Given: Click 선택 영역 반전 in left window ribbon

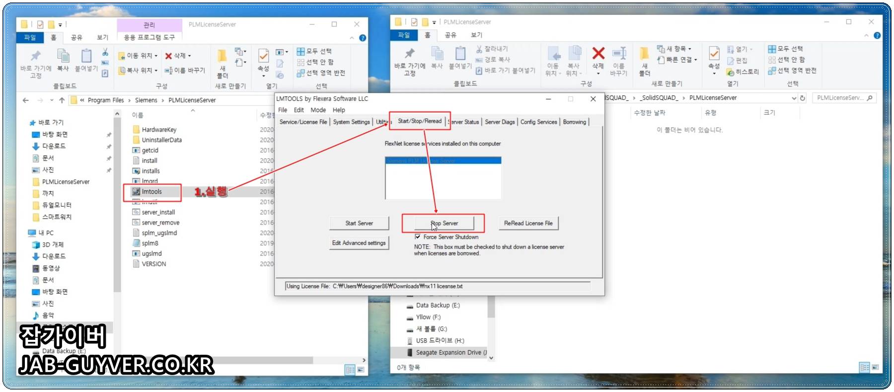Looking at the screenshot, I should [321, 73].
